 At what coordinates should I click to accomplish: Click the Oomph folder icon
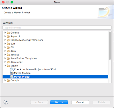[x=9, y=80]
